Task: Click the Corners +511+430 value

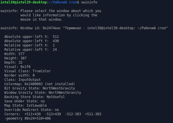Action: [x=33, y=114]
